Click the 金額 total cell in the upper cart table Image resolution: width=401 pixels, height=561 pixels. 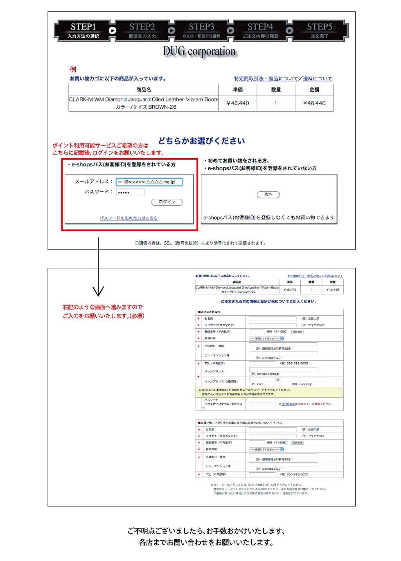tap(314, 103)
